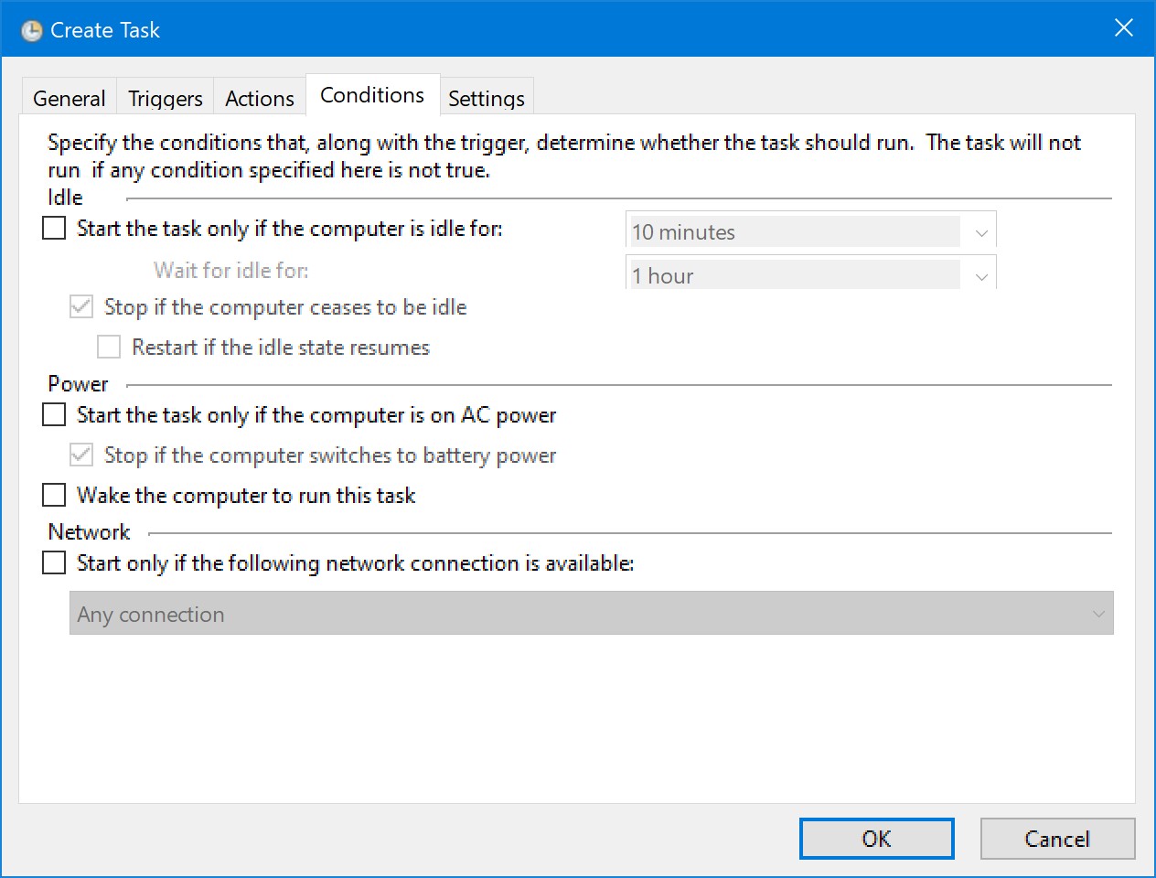Screen dimensions: 1156x878
Task: Check Restart if the idle state resumes
Action: click(110, 347)
